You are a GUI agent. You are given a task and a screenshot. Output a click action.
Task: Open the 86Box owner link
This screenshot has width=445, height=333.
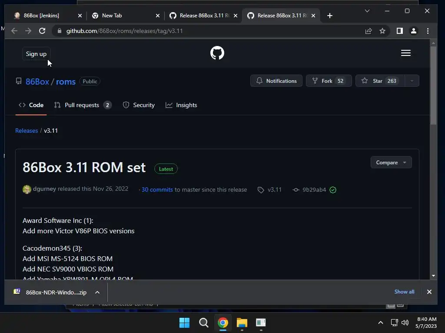pyautogui.click(x=37, y=82)
